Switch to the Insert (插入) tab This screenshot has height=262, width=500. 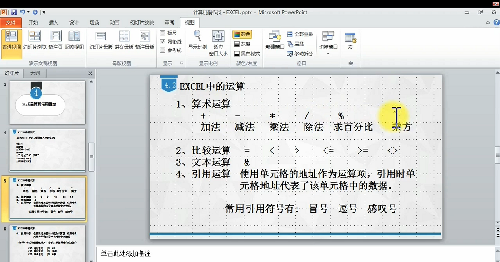pyautogui.click(x=53, y=22)
